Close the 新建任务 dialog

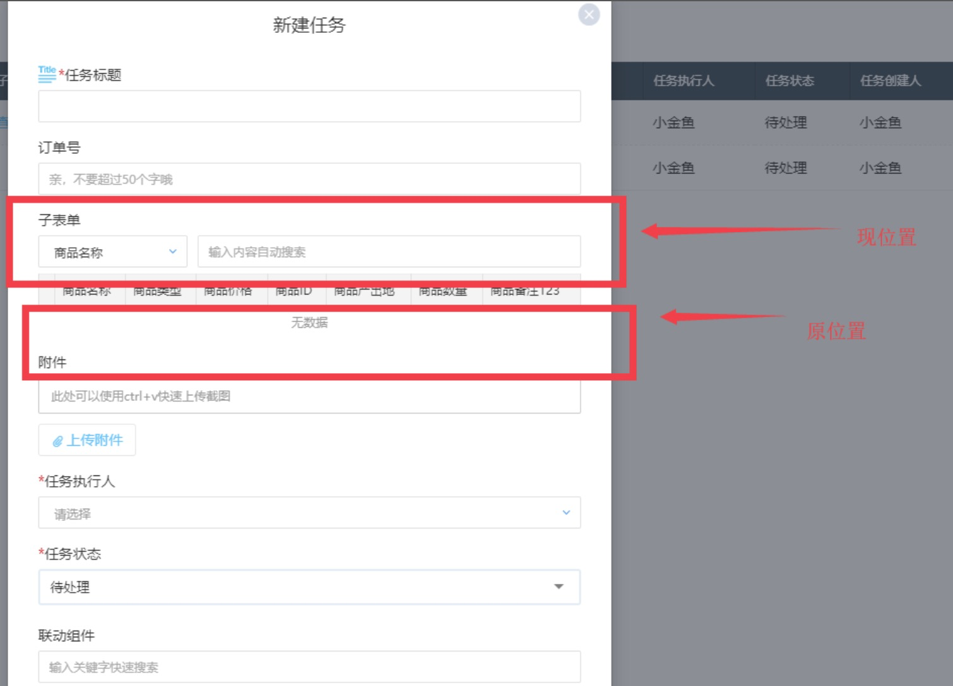[588, 15]
